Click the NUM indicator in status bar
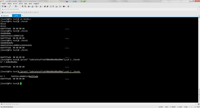 point(198,107)
